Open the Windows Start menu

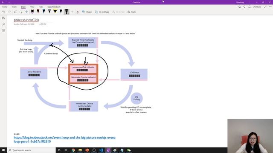[3, 150]
